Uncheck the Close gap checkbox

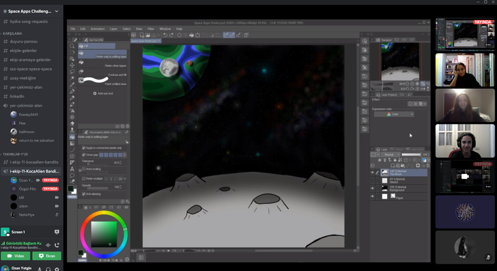pos(84,155)
